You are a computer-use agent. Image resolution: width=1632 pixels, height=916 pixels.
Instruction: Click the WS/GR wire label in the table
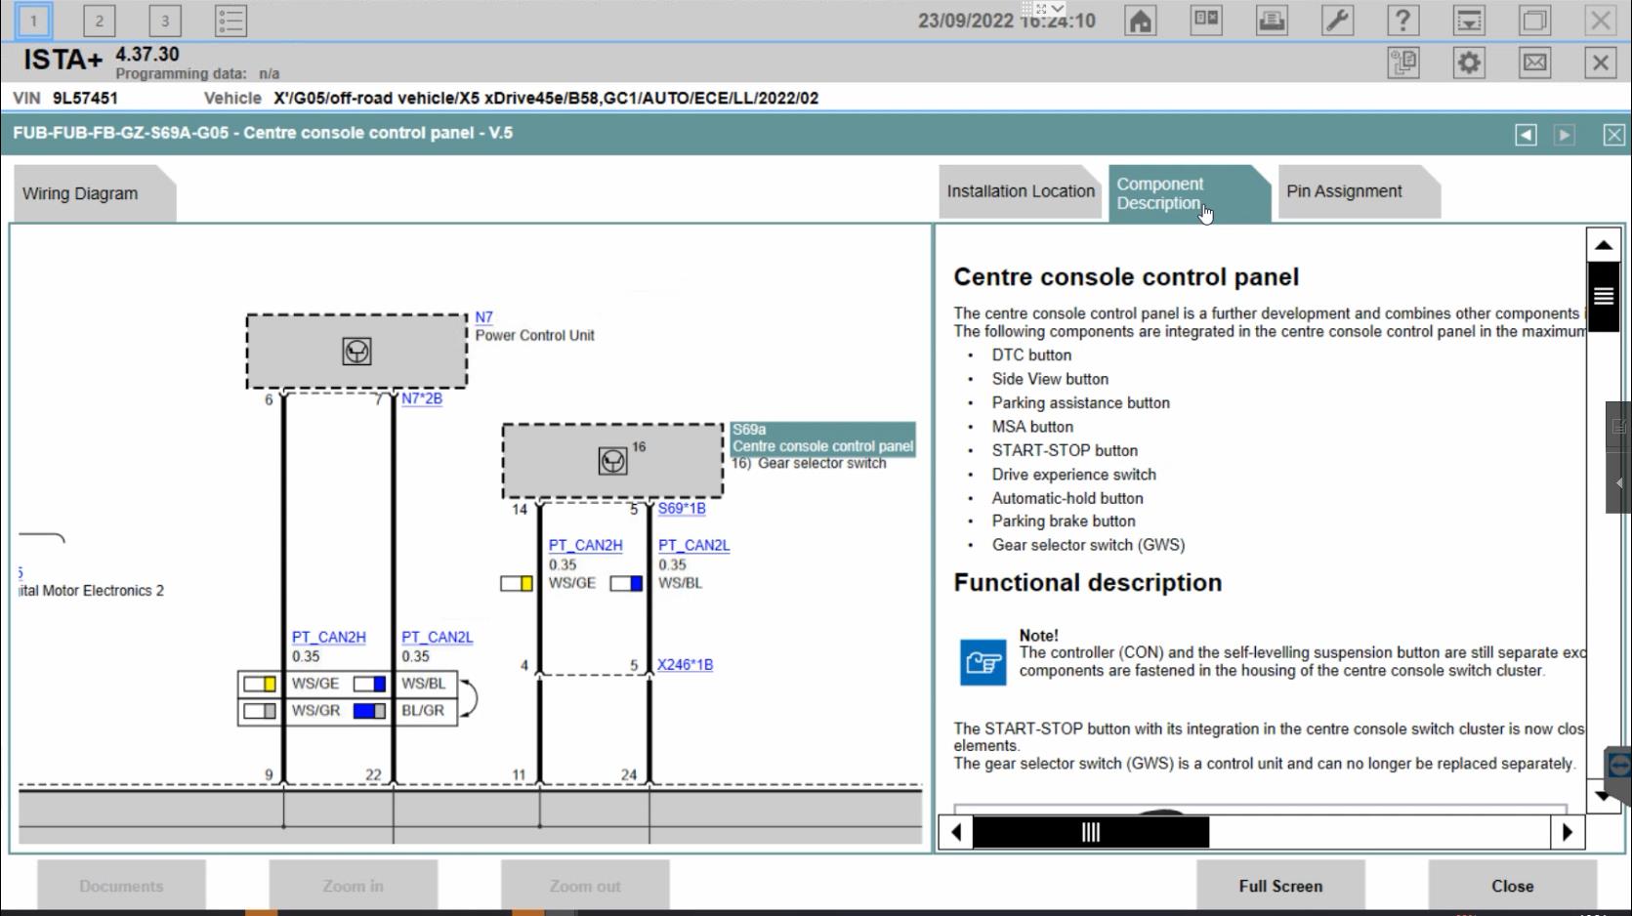tap(315, 711)
